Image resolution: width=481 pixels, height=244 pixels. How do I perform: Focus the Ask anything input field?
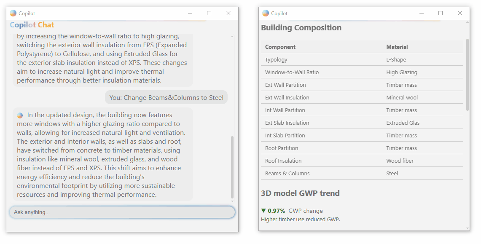(x=122, y=212)
